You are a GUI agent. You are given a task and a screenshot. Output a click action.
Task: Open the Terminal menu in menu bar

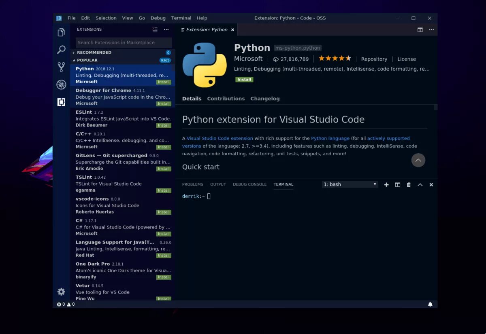pyautogui.click(x=181, y=18)
